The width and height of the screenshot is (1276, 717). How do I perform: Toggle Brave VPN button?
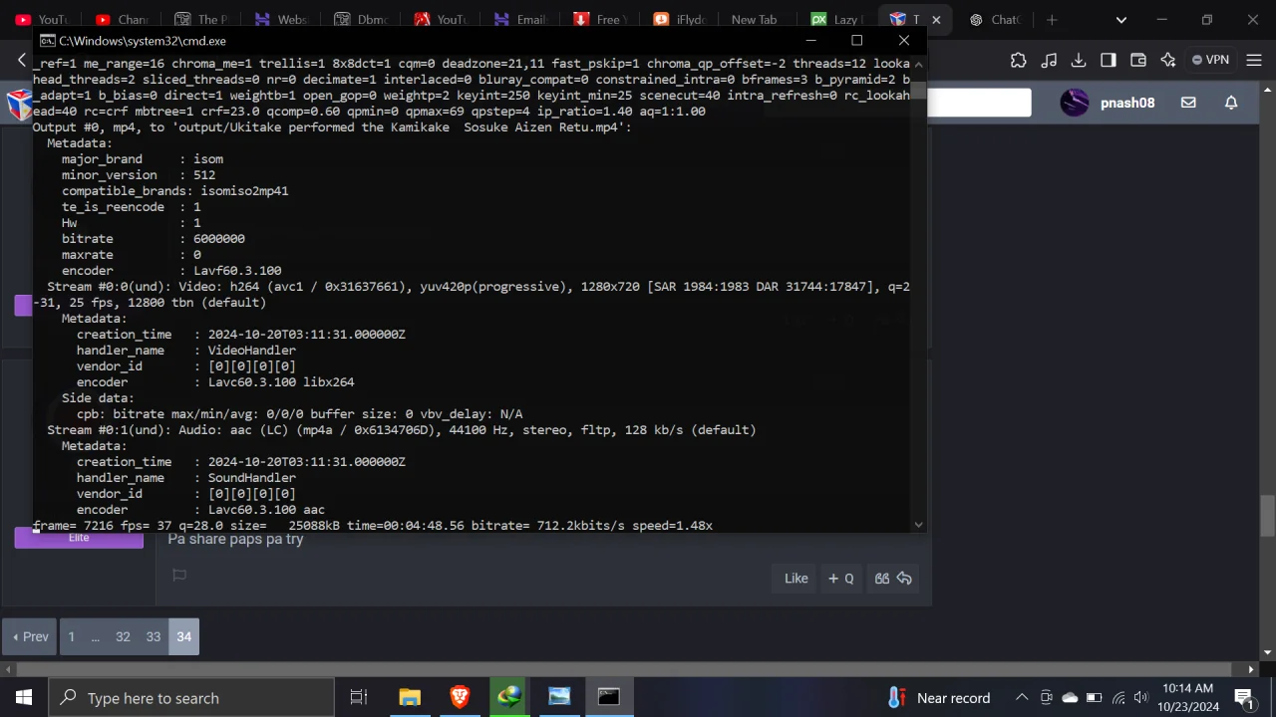(1210, 60)
